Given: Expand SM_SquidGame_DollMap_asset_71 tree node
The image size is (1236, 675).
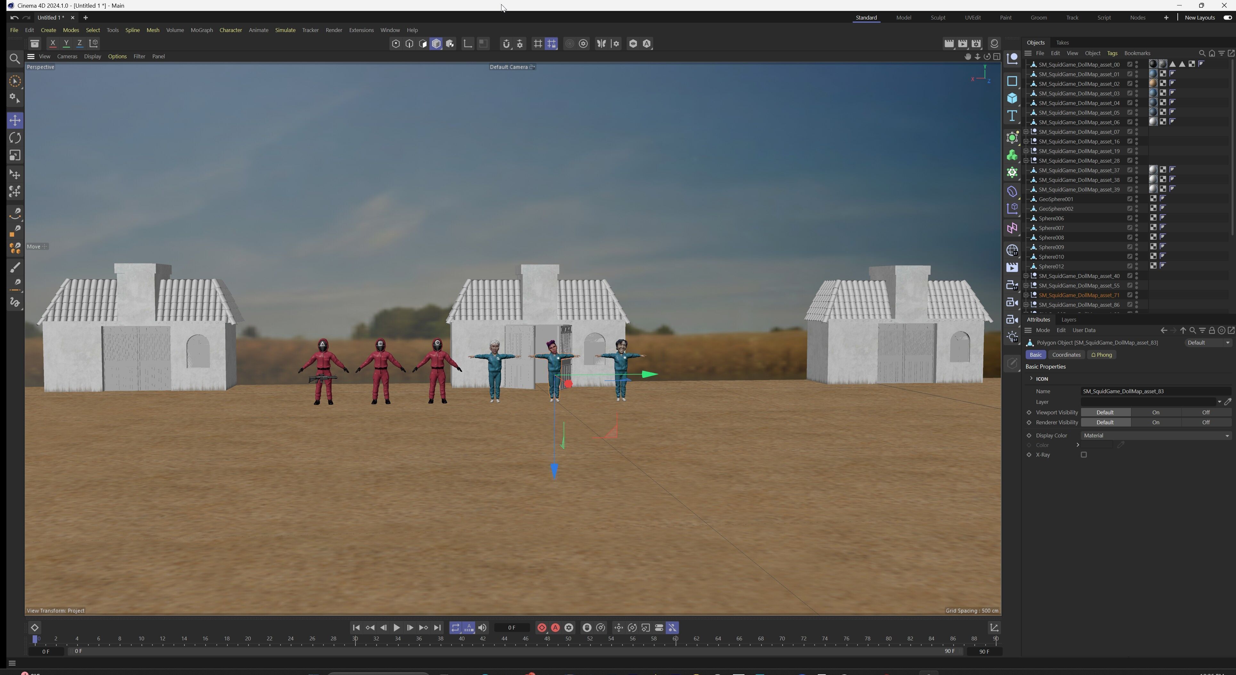Looking at the screenshot, I should (x=1026, y=295).
